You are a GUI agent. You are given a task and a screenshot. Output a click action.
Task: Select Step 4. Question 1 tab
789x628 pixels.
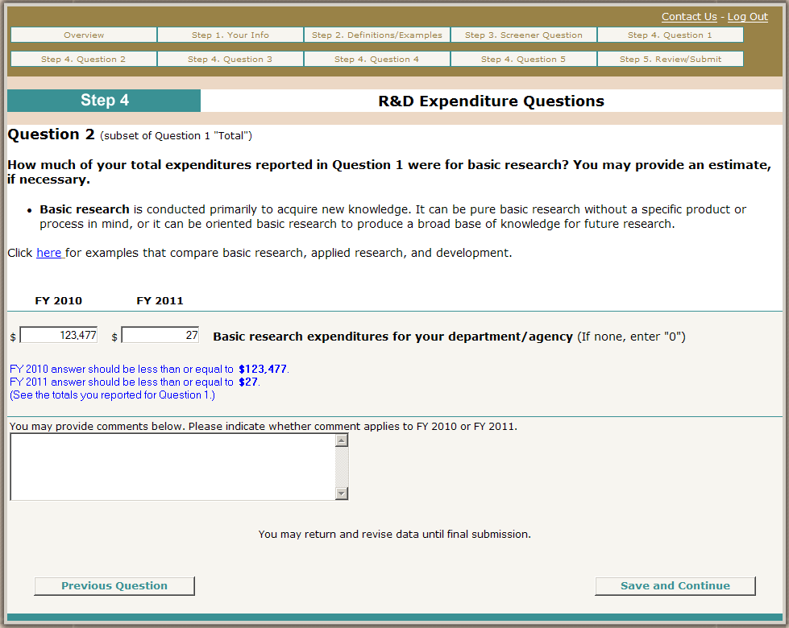pyautogui.click(x=671, y=35)
